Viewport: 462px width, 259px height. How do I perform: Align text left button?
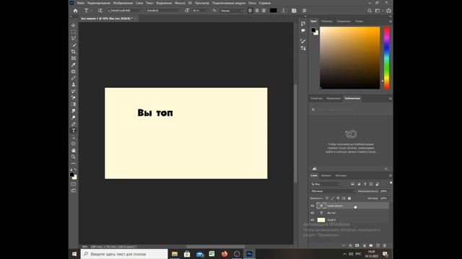pos(250,11)
